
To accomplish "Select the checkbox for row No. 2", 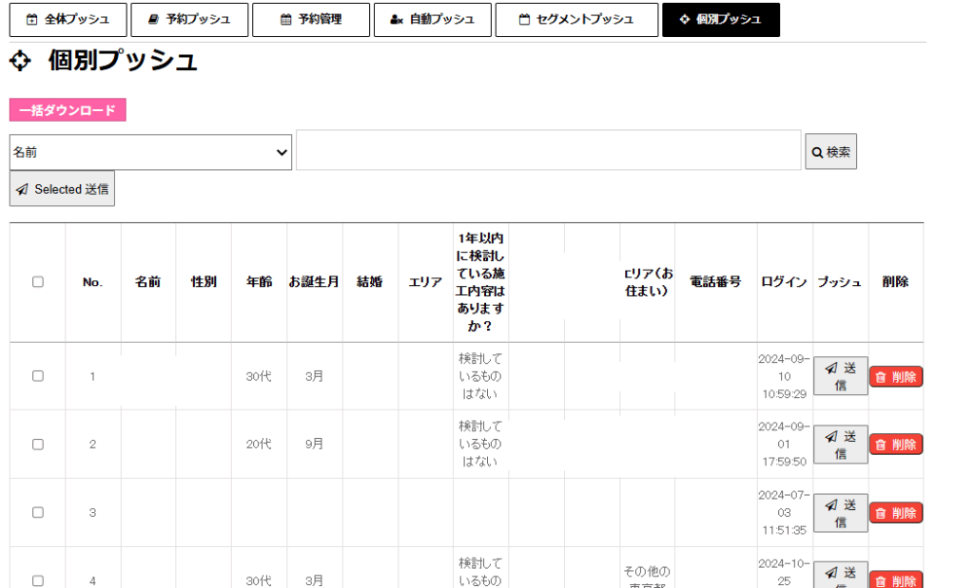I will (38, 445).
